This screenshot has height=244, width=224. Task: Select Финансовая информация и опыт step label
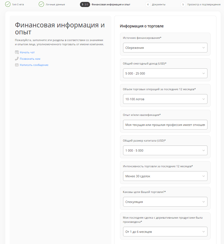[x=111, y=4]
